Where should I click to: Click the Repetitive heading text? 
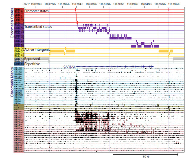pos(32,64)
